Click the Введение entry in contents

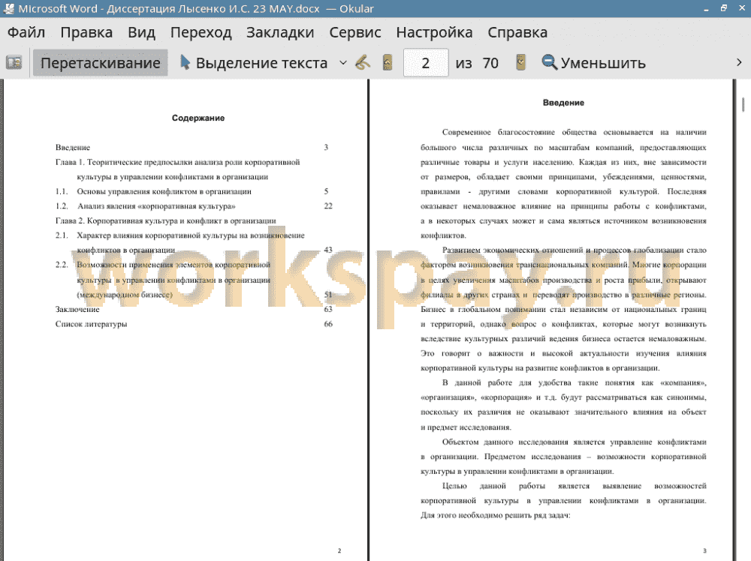(73, 147)
